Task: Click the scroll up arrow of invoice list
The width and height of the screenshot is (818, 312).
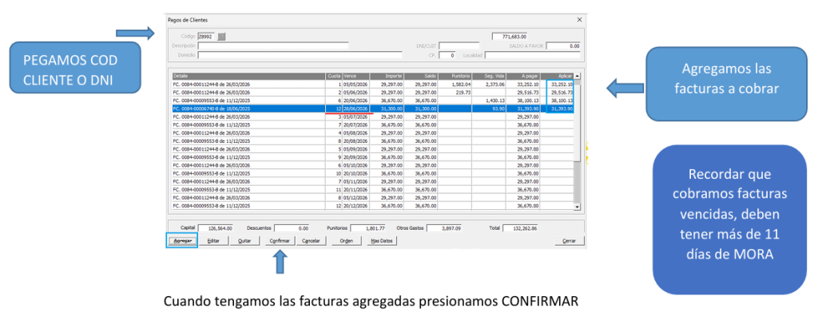Action: point(577,76)
